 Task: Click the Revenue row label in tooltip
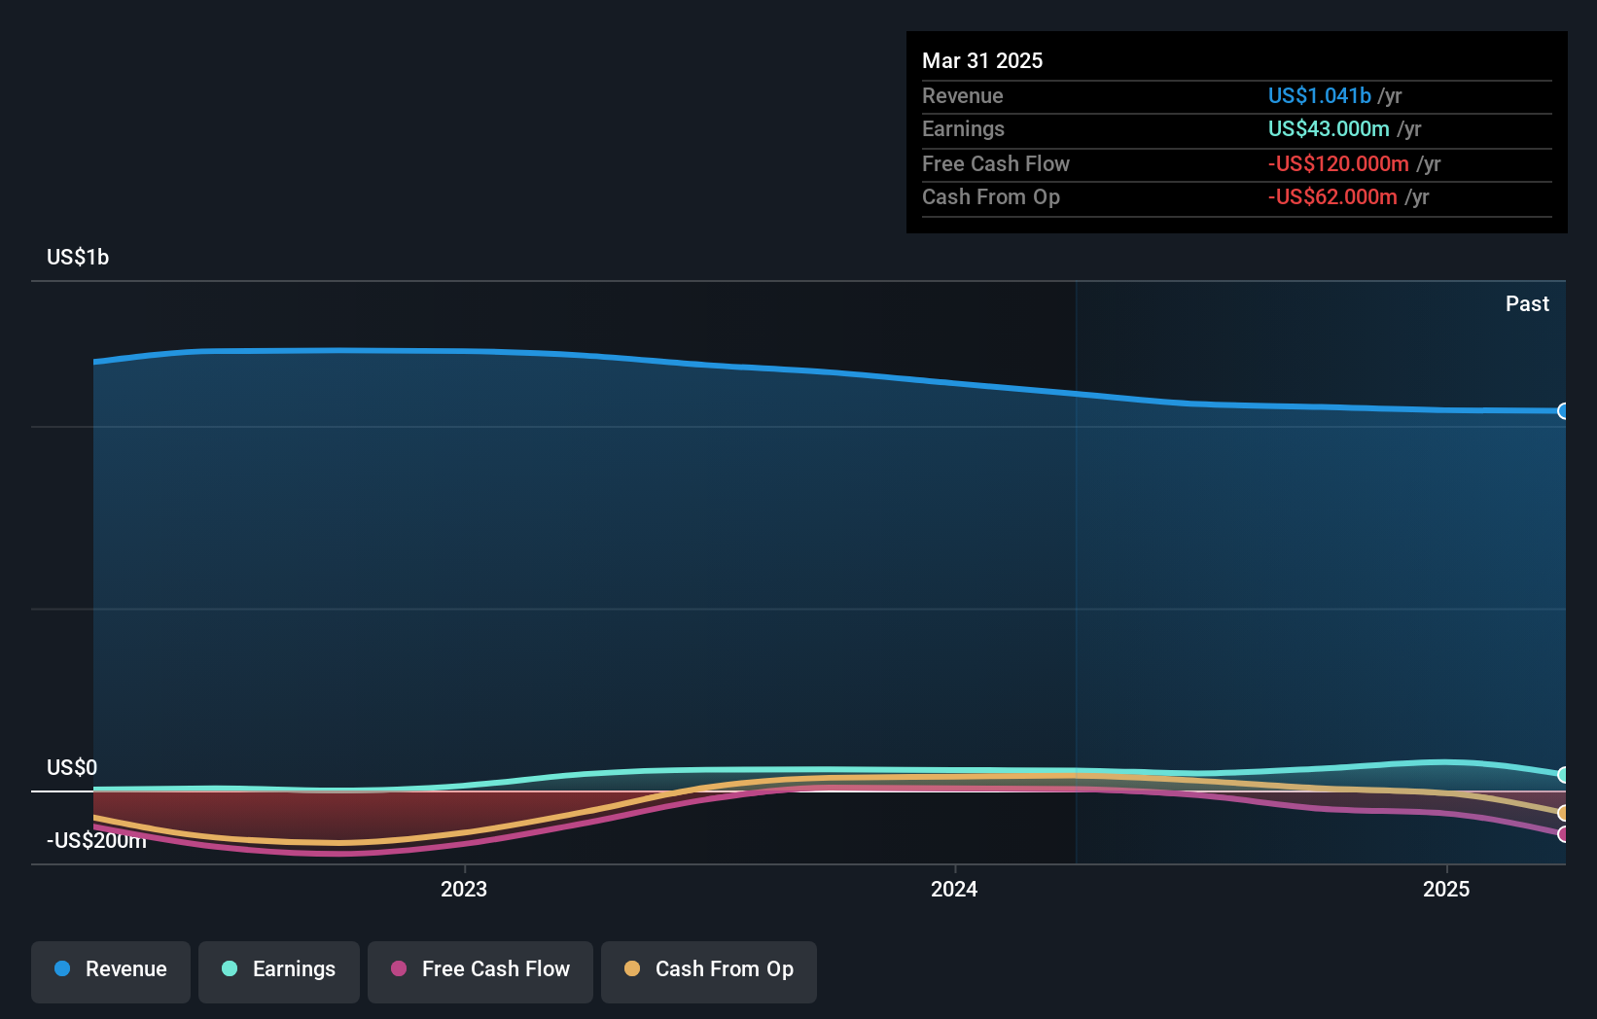pos(963,95)
